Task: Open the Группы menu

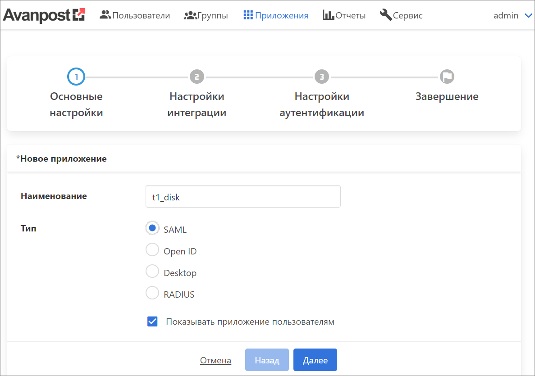Action: point(213,15)
